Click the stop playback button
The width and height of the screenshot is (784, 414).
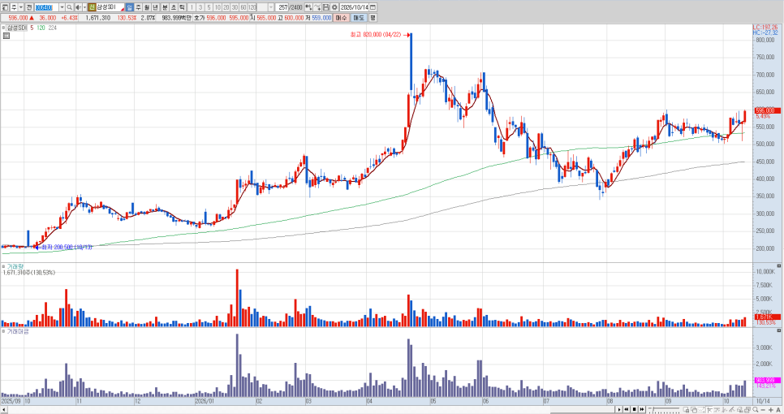tap(634, 409)
